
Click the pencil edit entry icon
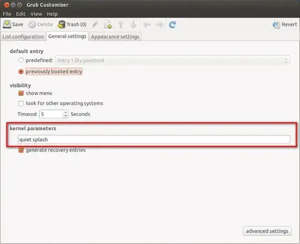[94, 24]
